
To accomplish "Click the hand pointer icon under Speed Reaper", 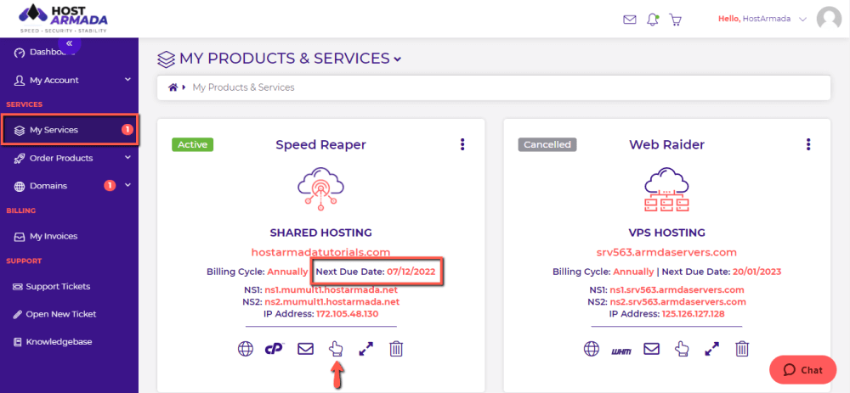I will pyautogui.click(x=336, y=348).
